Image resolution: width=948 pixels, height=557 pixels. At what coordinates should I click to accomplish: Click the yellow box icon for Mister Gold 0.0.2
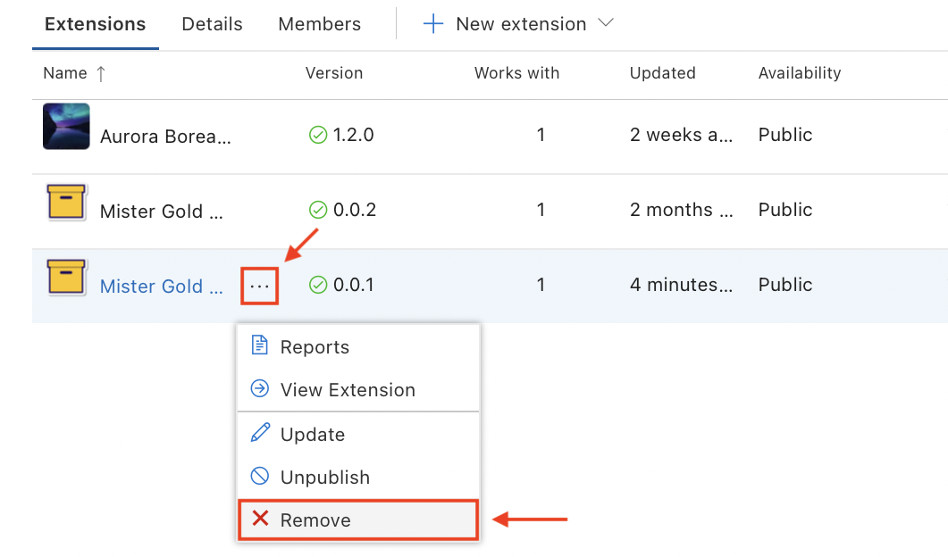point(66,203)
